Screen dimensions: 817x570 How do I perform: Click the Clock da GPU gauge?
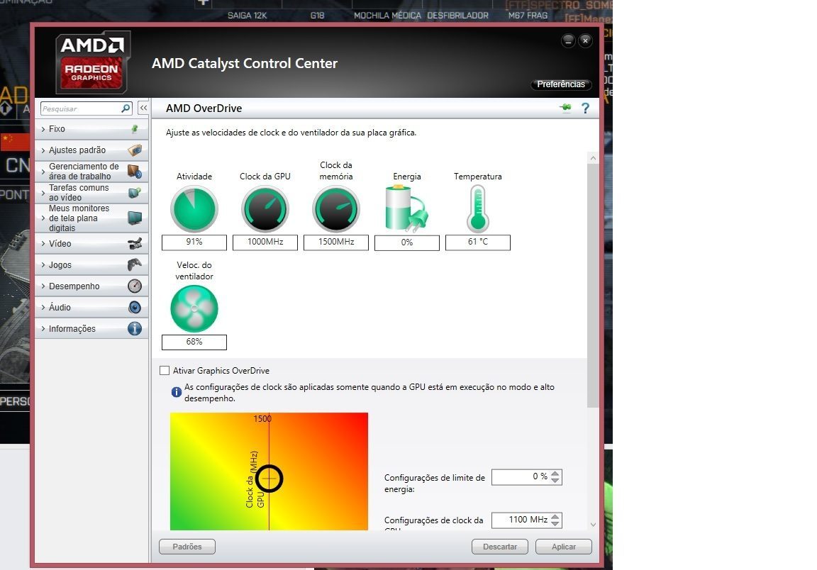coord(265,209)
